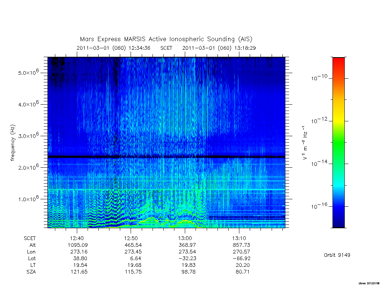Image resolution: width=380 pixels, height=285 pixels.
Task: Click SZA value 80.71
Action: point(243,272)
